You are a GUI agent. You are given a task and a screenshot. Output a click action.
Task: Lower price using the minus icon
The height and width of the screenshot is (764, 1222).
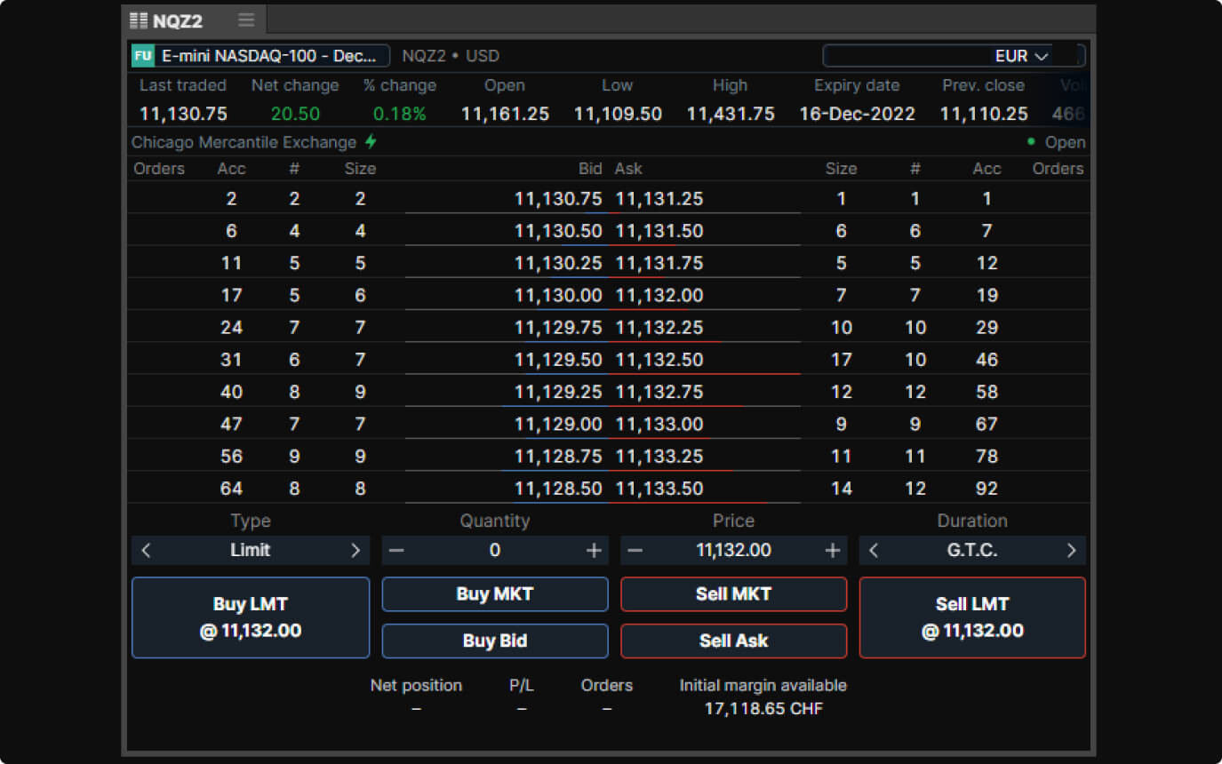[635, 551]
